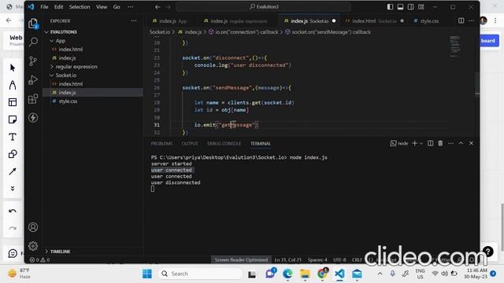
Task: Open the Accounts menu icon
Action: click(x=33, y=227)
